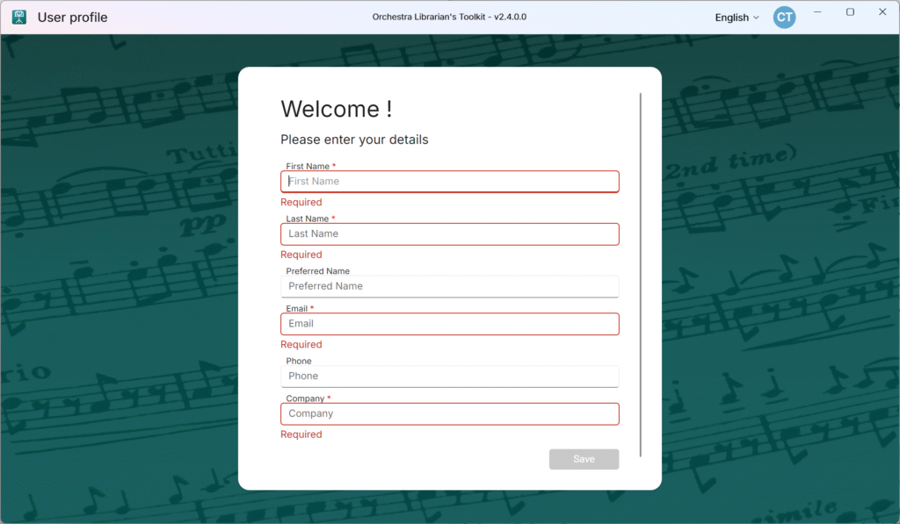
Task: Click the Email input field
Action: (449, 324)
